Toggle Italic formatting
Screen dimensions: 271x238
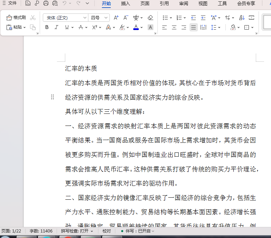[56, 27]
